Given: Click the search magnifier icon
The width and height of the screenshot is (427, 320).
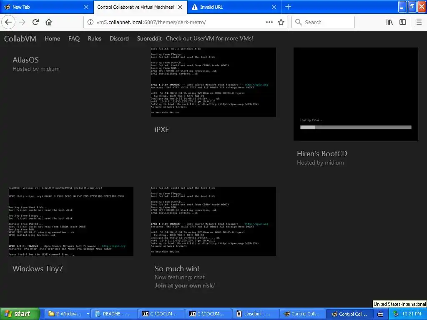Looking at the screenshot, I should tap(299, 22).
